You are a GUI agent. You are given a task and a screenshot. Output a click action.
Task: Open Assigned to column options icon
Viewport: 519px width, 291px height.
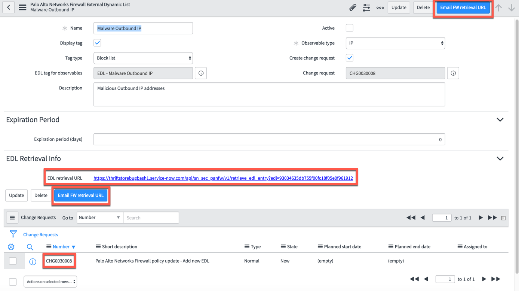pos(460,246)
